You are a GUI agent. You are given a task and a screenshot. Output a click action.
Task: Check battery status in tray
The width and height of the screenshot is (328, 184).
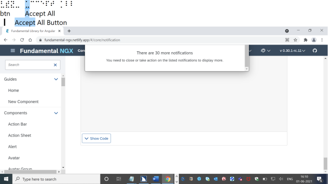coord(265,179)
